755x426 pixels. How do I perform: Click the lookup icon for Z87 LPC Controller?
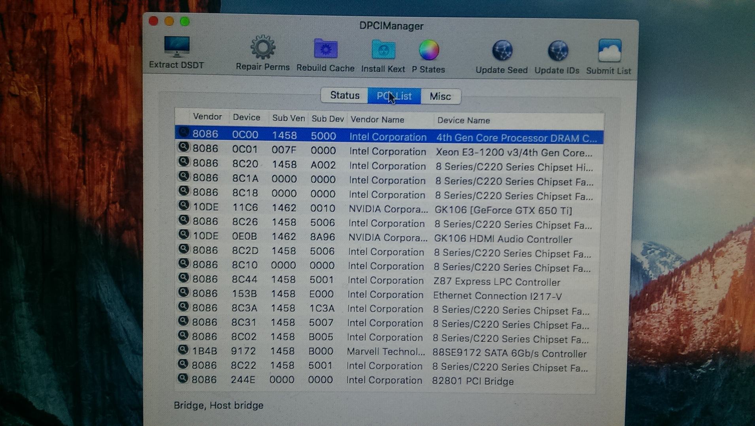(183, 278)
